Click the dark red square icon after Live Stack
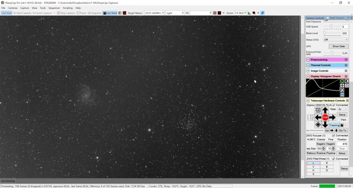The image size is (353, 188). tap(124, 13)
